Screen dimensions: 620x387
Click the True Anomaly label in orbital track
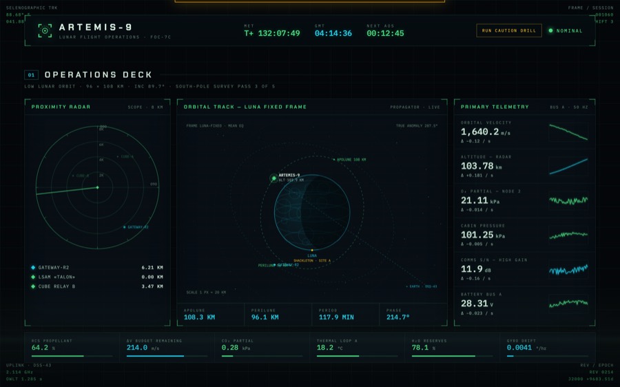point(417,126)
